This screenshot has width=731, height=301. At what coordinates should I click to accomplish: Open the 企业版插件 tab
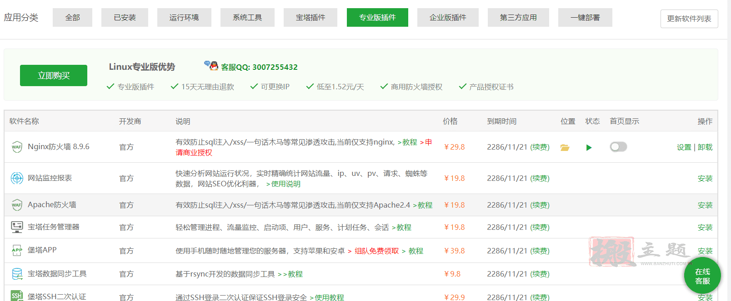click(448, 17)
